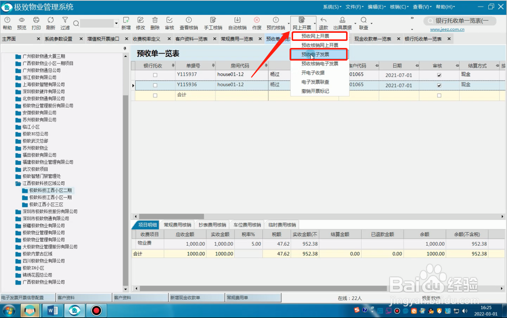Check 银行托收 box for row Y115936

pyautogui.click(x=155, y=85)
